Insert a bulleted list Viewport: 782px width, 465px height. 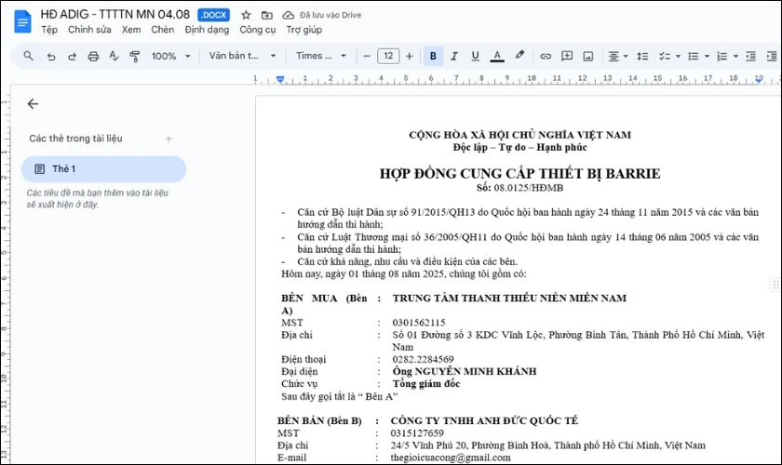694,57
